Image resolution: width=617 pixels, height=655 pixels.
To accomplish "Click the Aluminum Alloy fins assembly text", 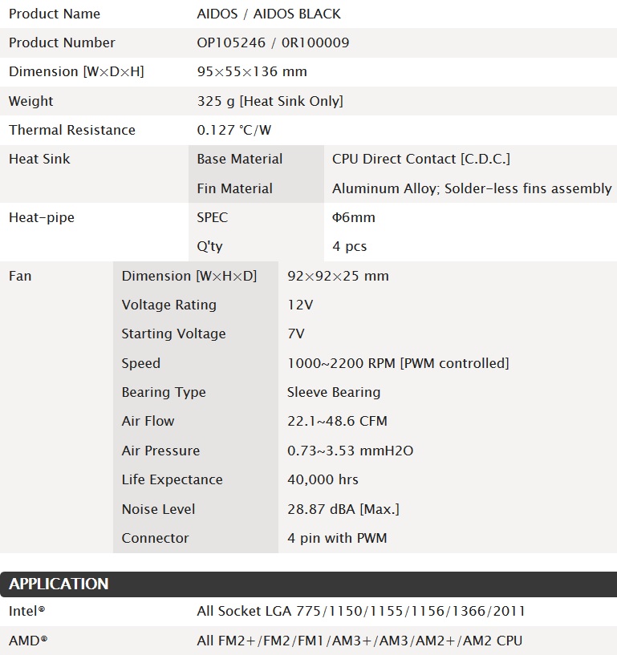I will click(472, 188).
